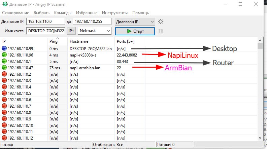Click the vertical scrollbar of results list
Screen dimensions: 267x149
pos(260,91)
